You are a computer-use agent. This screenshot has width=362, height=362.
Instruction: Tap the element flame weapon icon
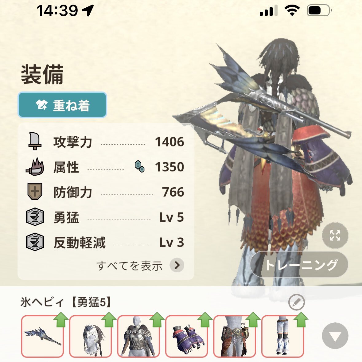coord(35,167)
